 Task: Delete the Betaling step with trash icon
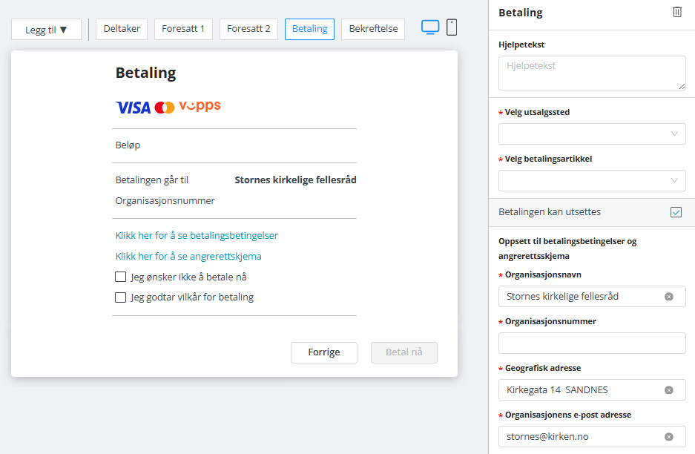coord(676,12)
